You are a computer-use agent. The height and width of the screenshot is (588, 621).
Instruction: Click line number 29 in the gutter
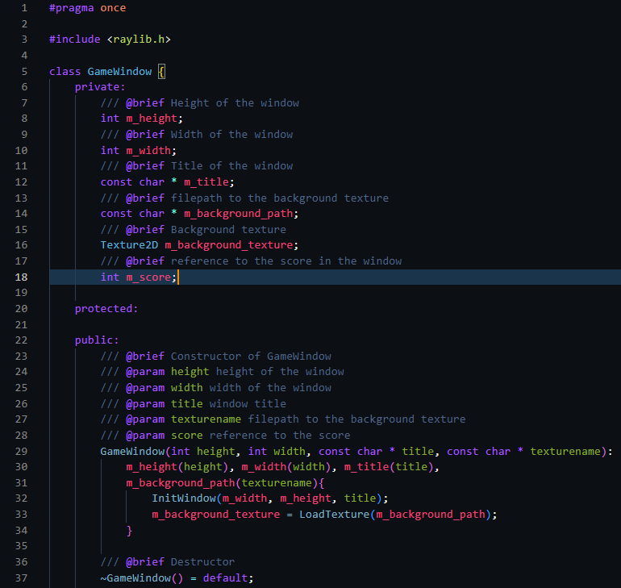pos(22,452)
